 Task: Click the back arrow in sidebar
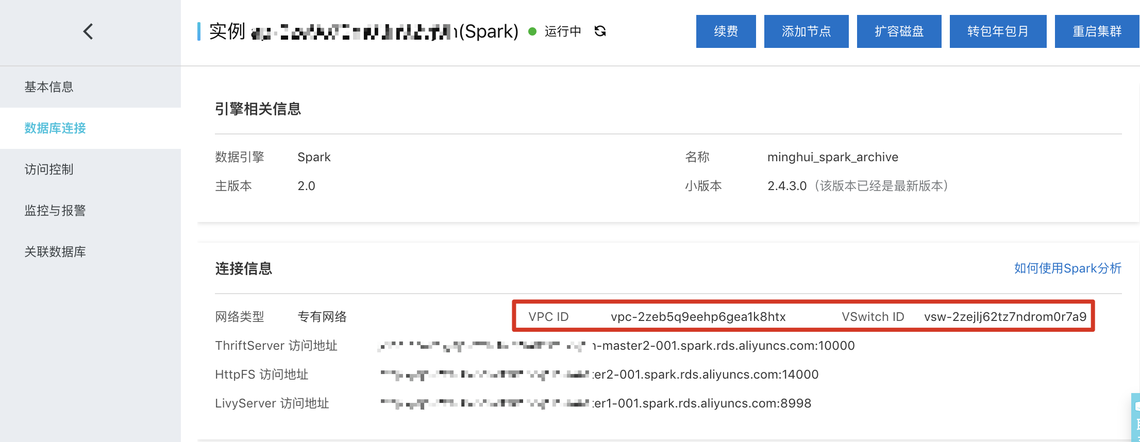pos(88,31)
